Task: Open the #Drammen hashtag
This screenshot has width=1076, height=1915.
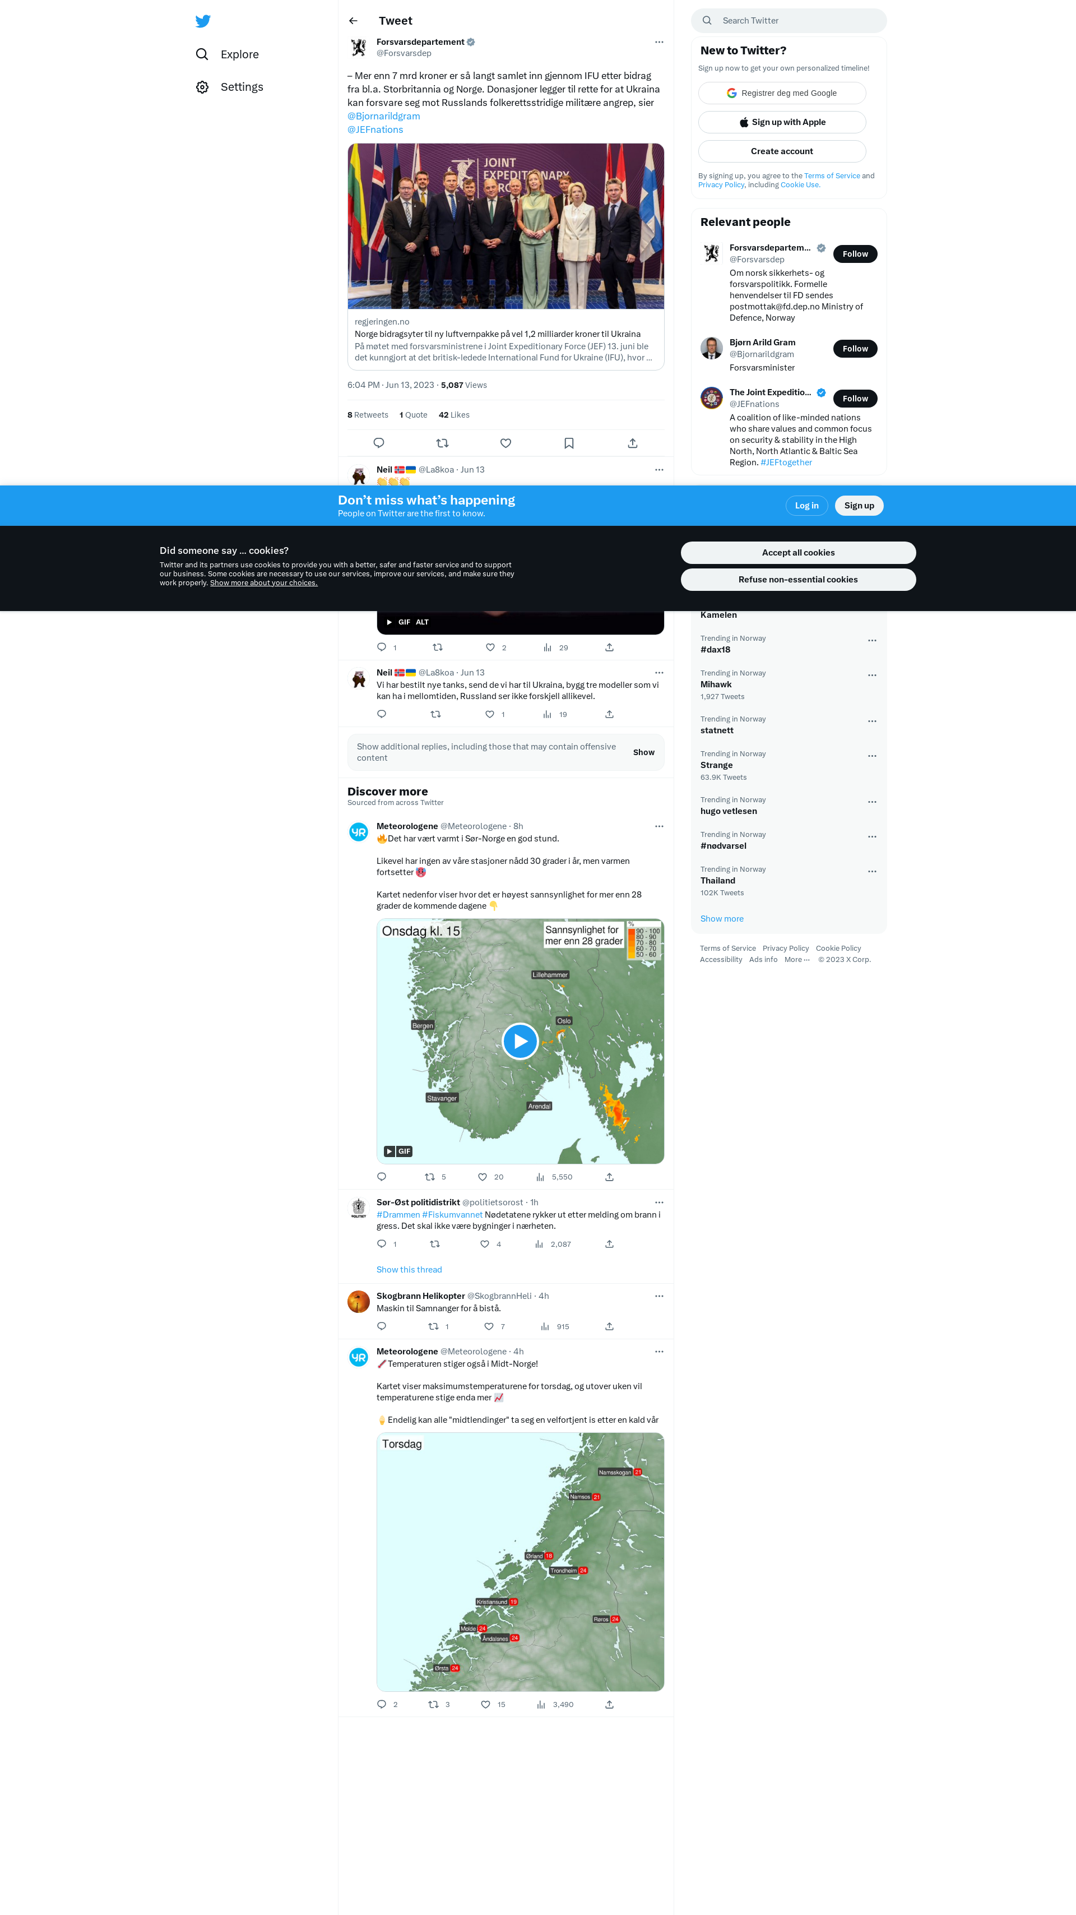Action: pos(398,1215)
